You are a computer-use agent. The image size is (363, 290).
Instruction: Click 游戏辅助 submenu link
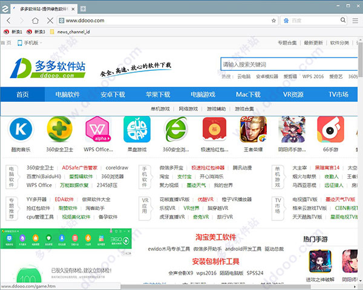[x=216, y=109]
